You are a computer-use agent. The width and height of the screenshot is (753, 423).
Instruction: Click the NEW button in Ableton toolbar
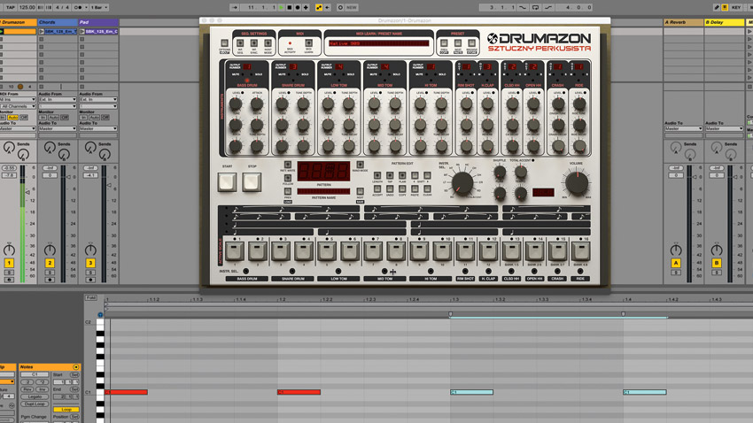click(x=352, y=8)
